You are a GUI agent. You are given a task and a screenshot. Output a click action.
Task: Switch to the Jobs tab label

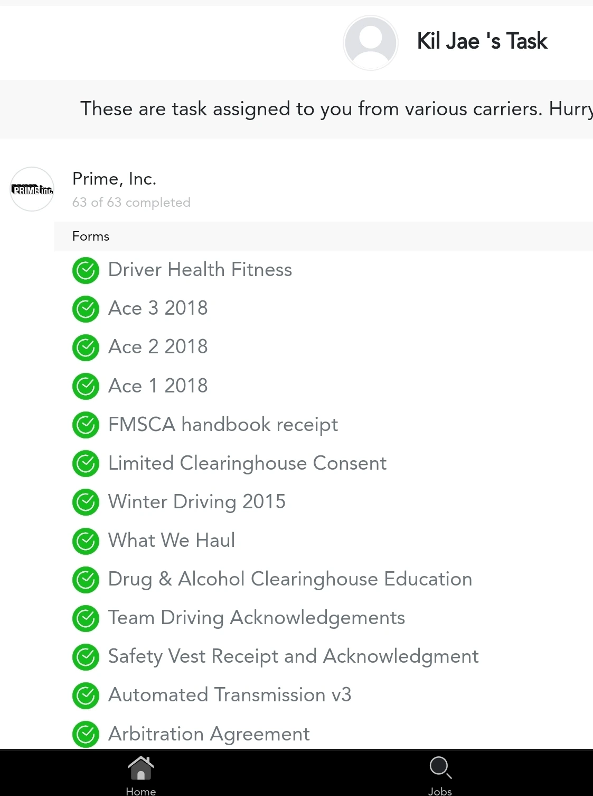(440, 791)
